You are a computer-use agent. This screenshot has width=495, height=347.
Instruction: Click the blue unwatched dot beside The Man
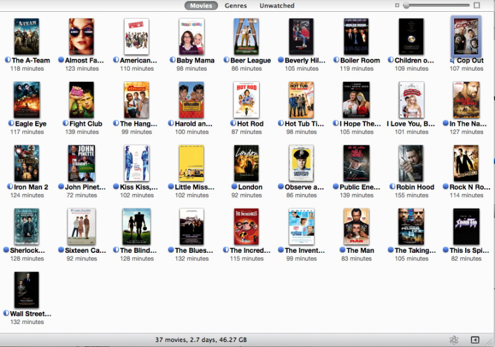(343, 250)
